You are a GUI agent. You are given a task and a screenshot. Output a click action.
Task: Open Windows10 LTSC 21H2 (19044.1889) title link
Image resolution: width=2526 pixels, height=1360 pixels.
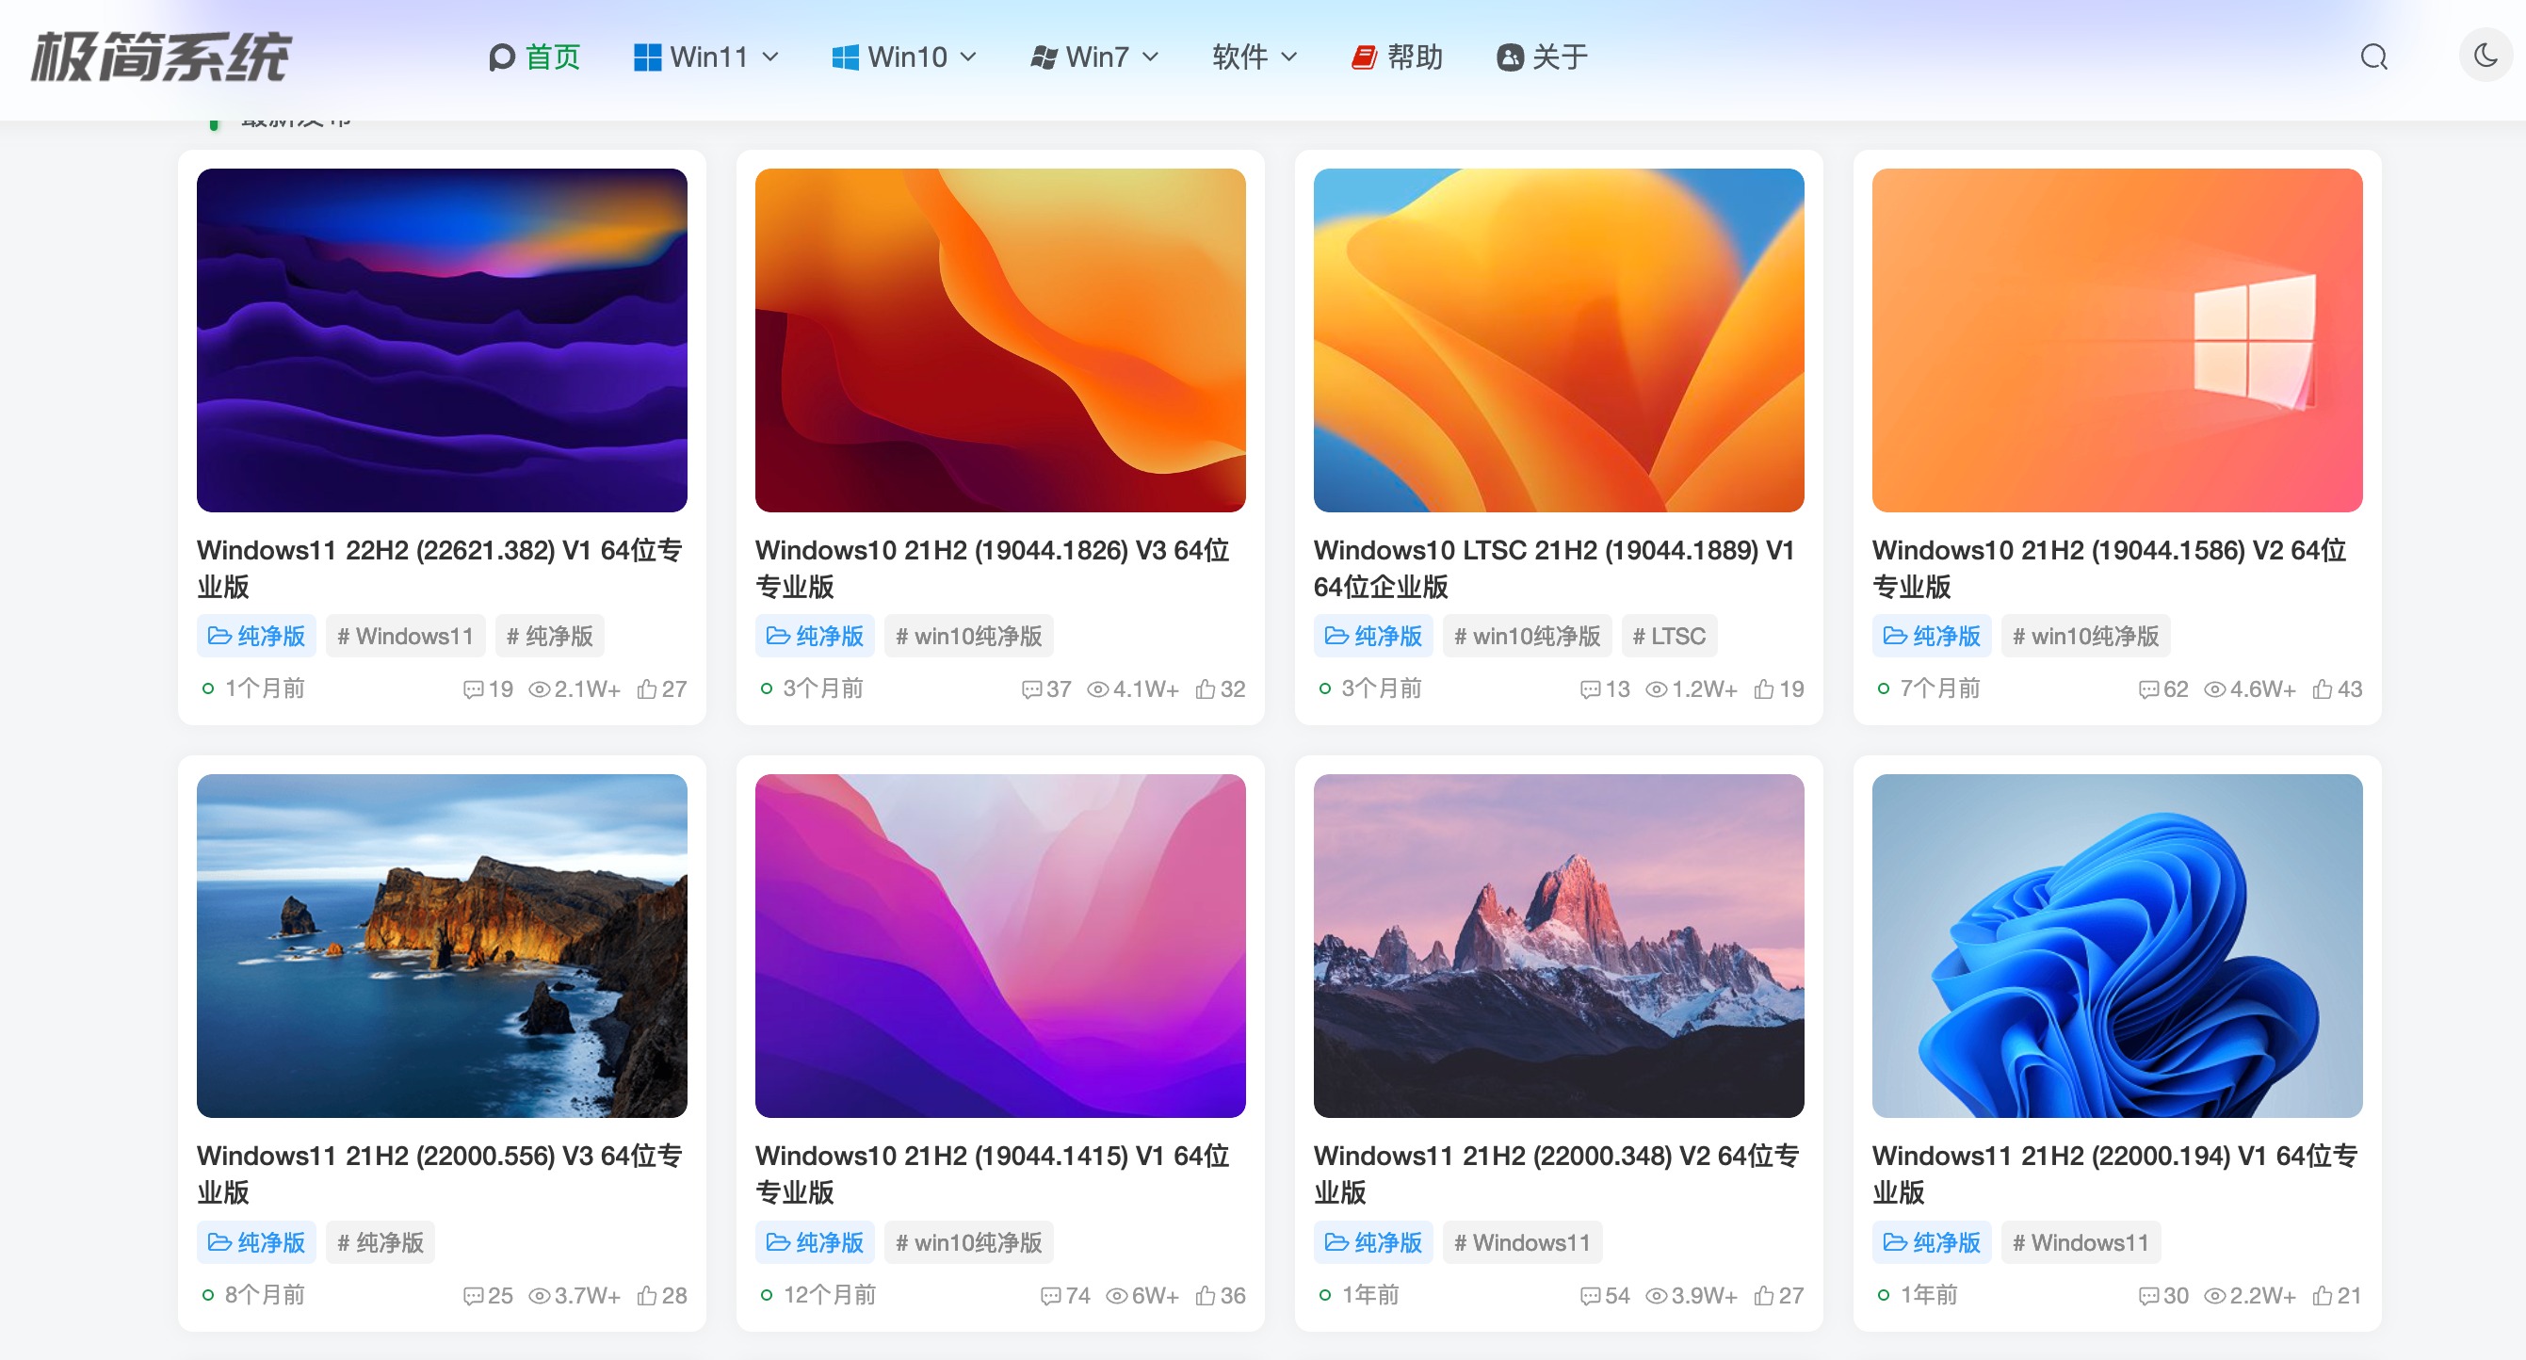[x=1554, y=568]
